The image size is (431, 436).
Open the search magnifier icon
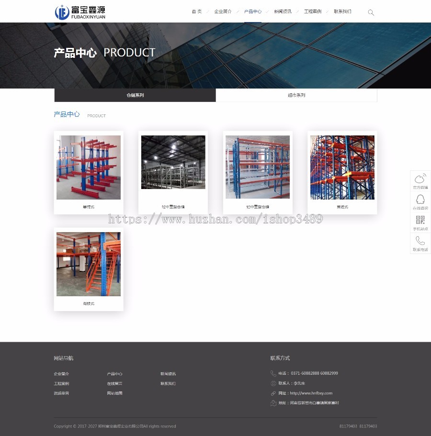[371, 12]
